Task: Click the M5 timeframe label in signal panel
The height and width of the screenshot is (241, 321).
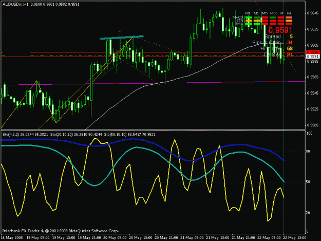Action: pos(256,13)
